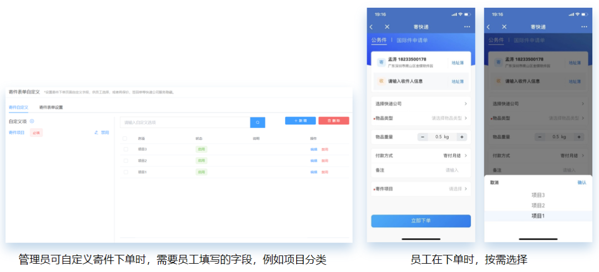
Task: Open 付款方式 寄付月结 selector in undimmed phone
Action: [421, 156]
